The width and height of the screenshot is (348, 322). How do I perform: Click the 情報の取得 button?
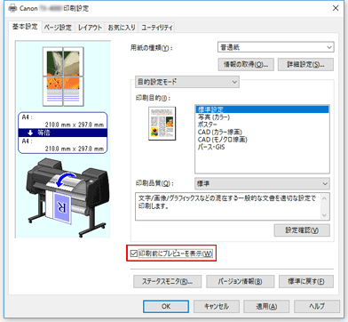point(246,64)
